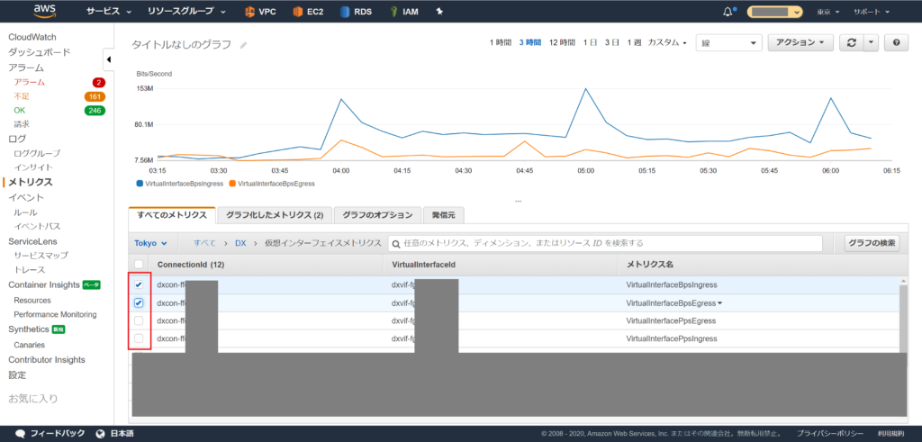
Task: Open the アクション dropdown menu
Action: click(800, 42)
